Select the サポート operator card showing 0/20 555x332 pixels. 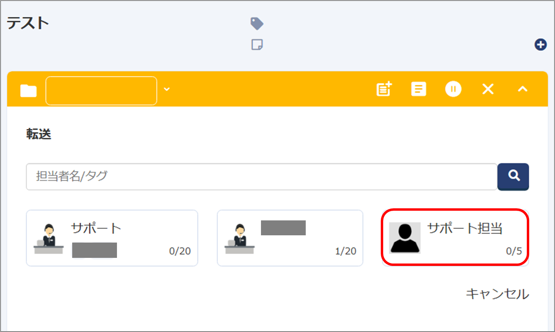click(x=112, y=238)
